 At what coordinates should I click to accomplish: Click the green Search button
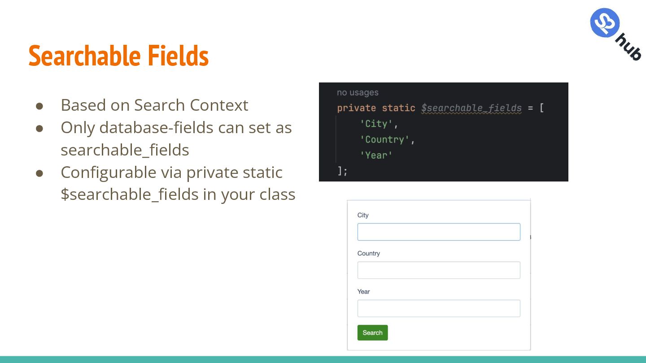tap(372, 333)
